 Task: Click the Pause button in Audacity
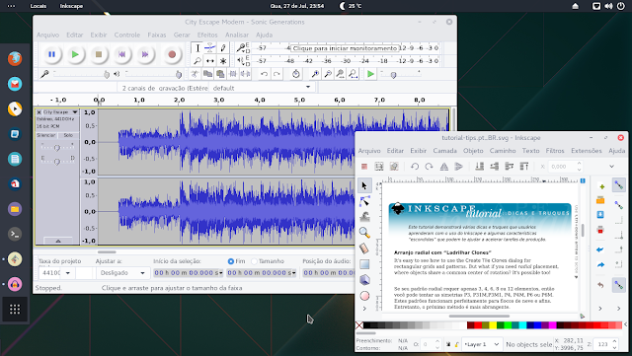(51, 54)
